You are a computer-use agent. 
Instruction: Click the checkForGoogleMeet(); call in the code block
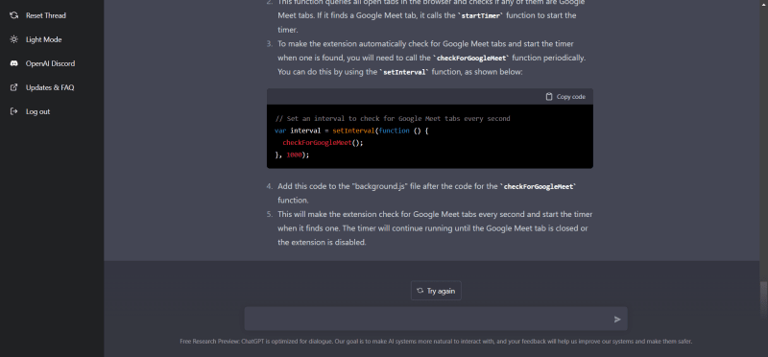[x=324, y=143]
